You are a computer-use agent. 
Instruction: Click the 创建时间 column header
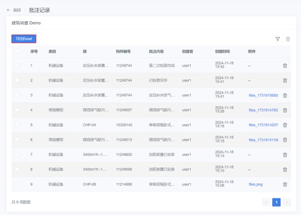(x=222, y=51)
